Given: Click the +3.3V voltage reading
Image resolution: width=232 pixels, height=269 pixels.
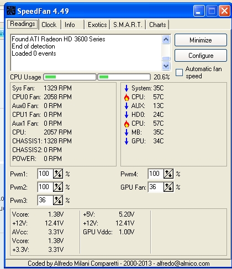Looking at the screenshot, I should [38, 250].
